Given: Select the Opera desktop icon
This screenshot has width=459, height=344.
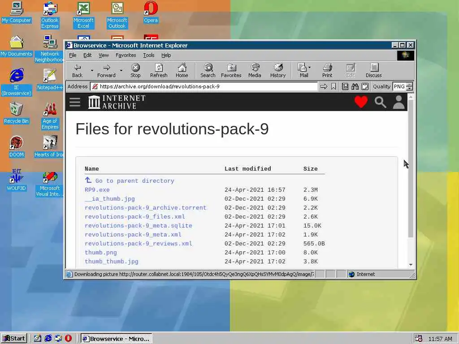Looking at the screenshot, I should click(151, 12).
